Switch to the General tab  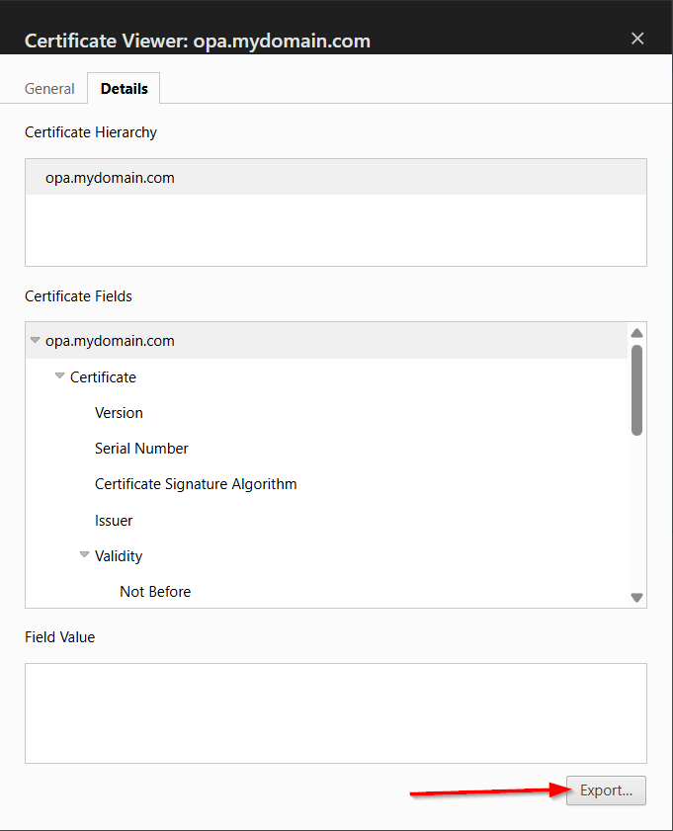(49, 88)
